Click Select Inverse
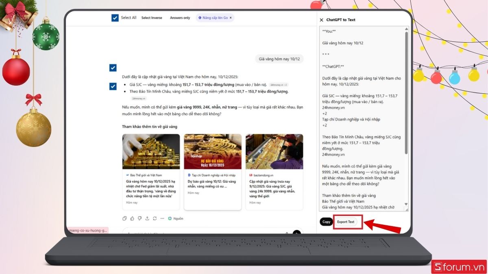The image size is (488, 274). coord(152,18)
